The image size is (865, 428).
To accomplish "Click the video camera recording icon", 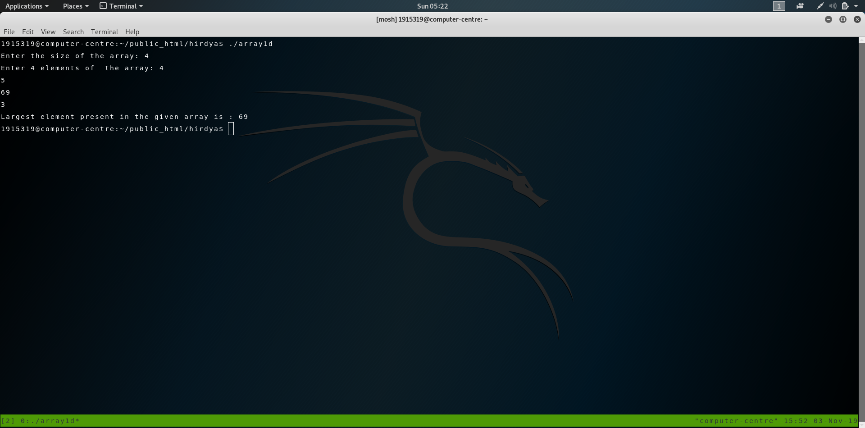I will [800, 6].
